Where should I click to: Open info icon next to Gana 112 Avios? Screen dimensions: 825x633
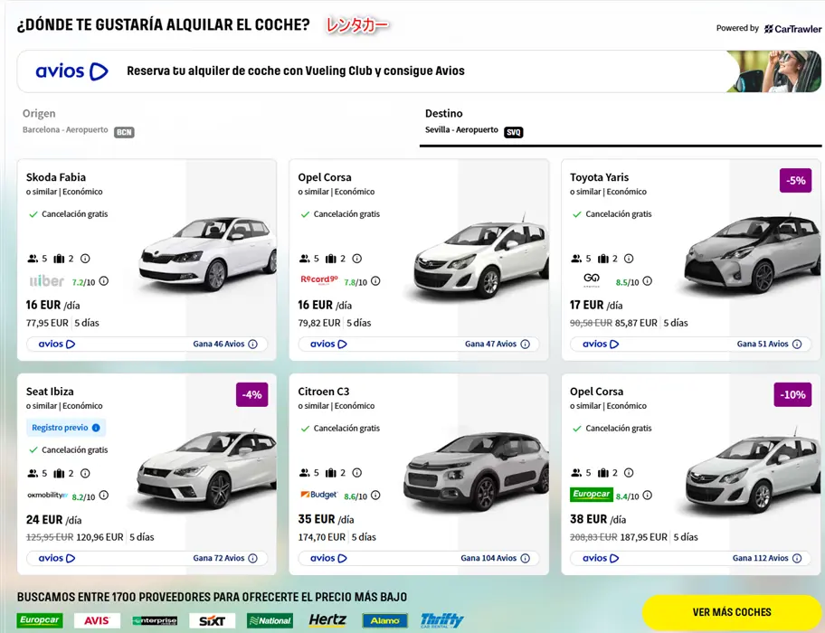pyautogui.click(x=797, y=558)
